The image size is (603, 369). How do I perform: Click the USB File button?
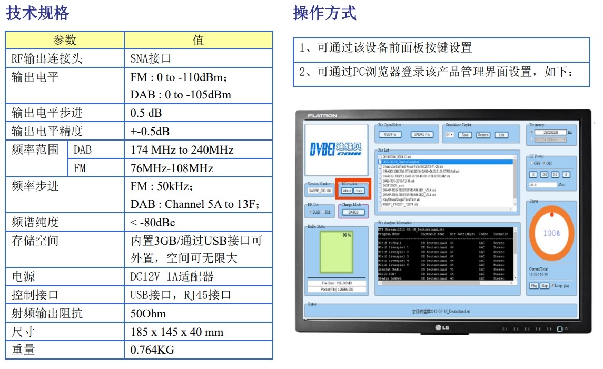(390, 135)
